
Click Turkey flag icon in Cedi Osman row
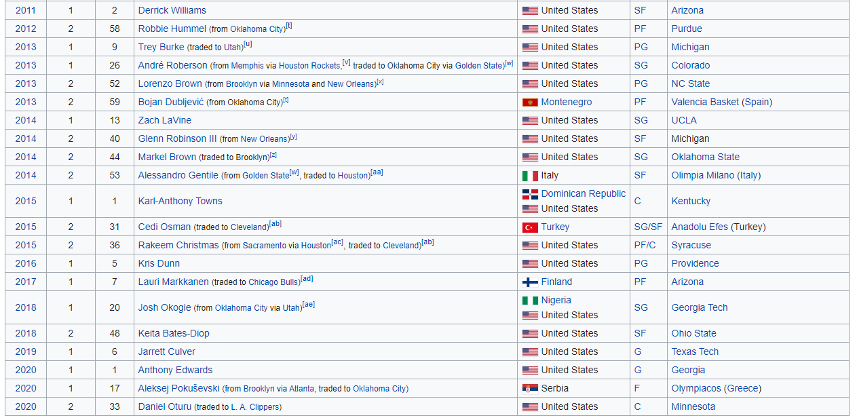530,227
